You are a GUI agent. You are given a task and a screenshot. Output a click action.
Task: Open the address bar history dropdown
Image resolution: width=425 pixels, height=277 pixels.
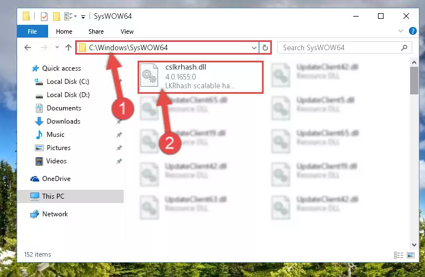click(254, 48)
